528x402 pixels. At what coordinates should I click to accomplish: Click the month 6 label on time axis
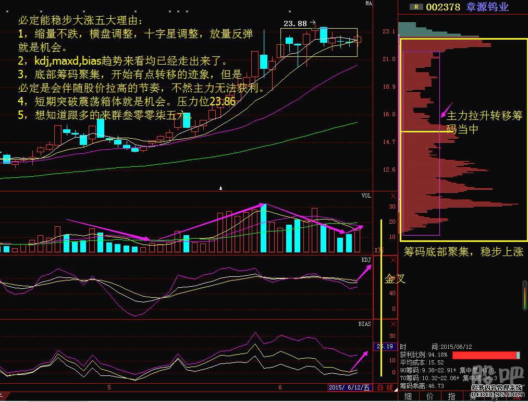click(x=280, y=388)
